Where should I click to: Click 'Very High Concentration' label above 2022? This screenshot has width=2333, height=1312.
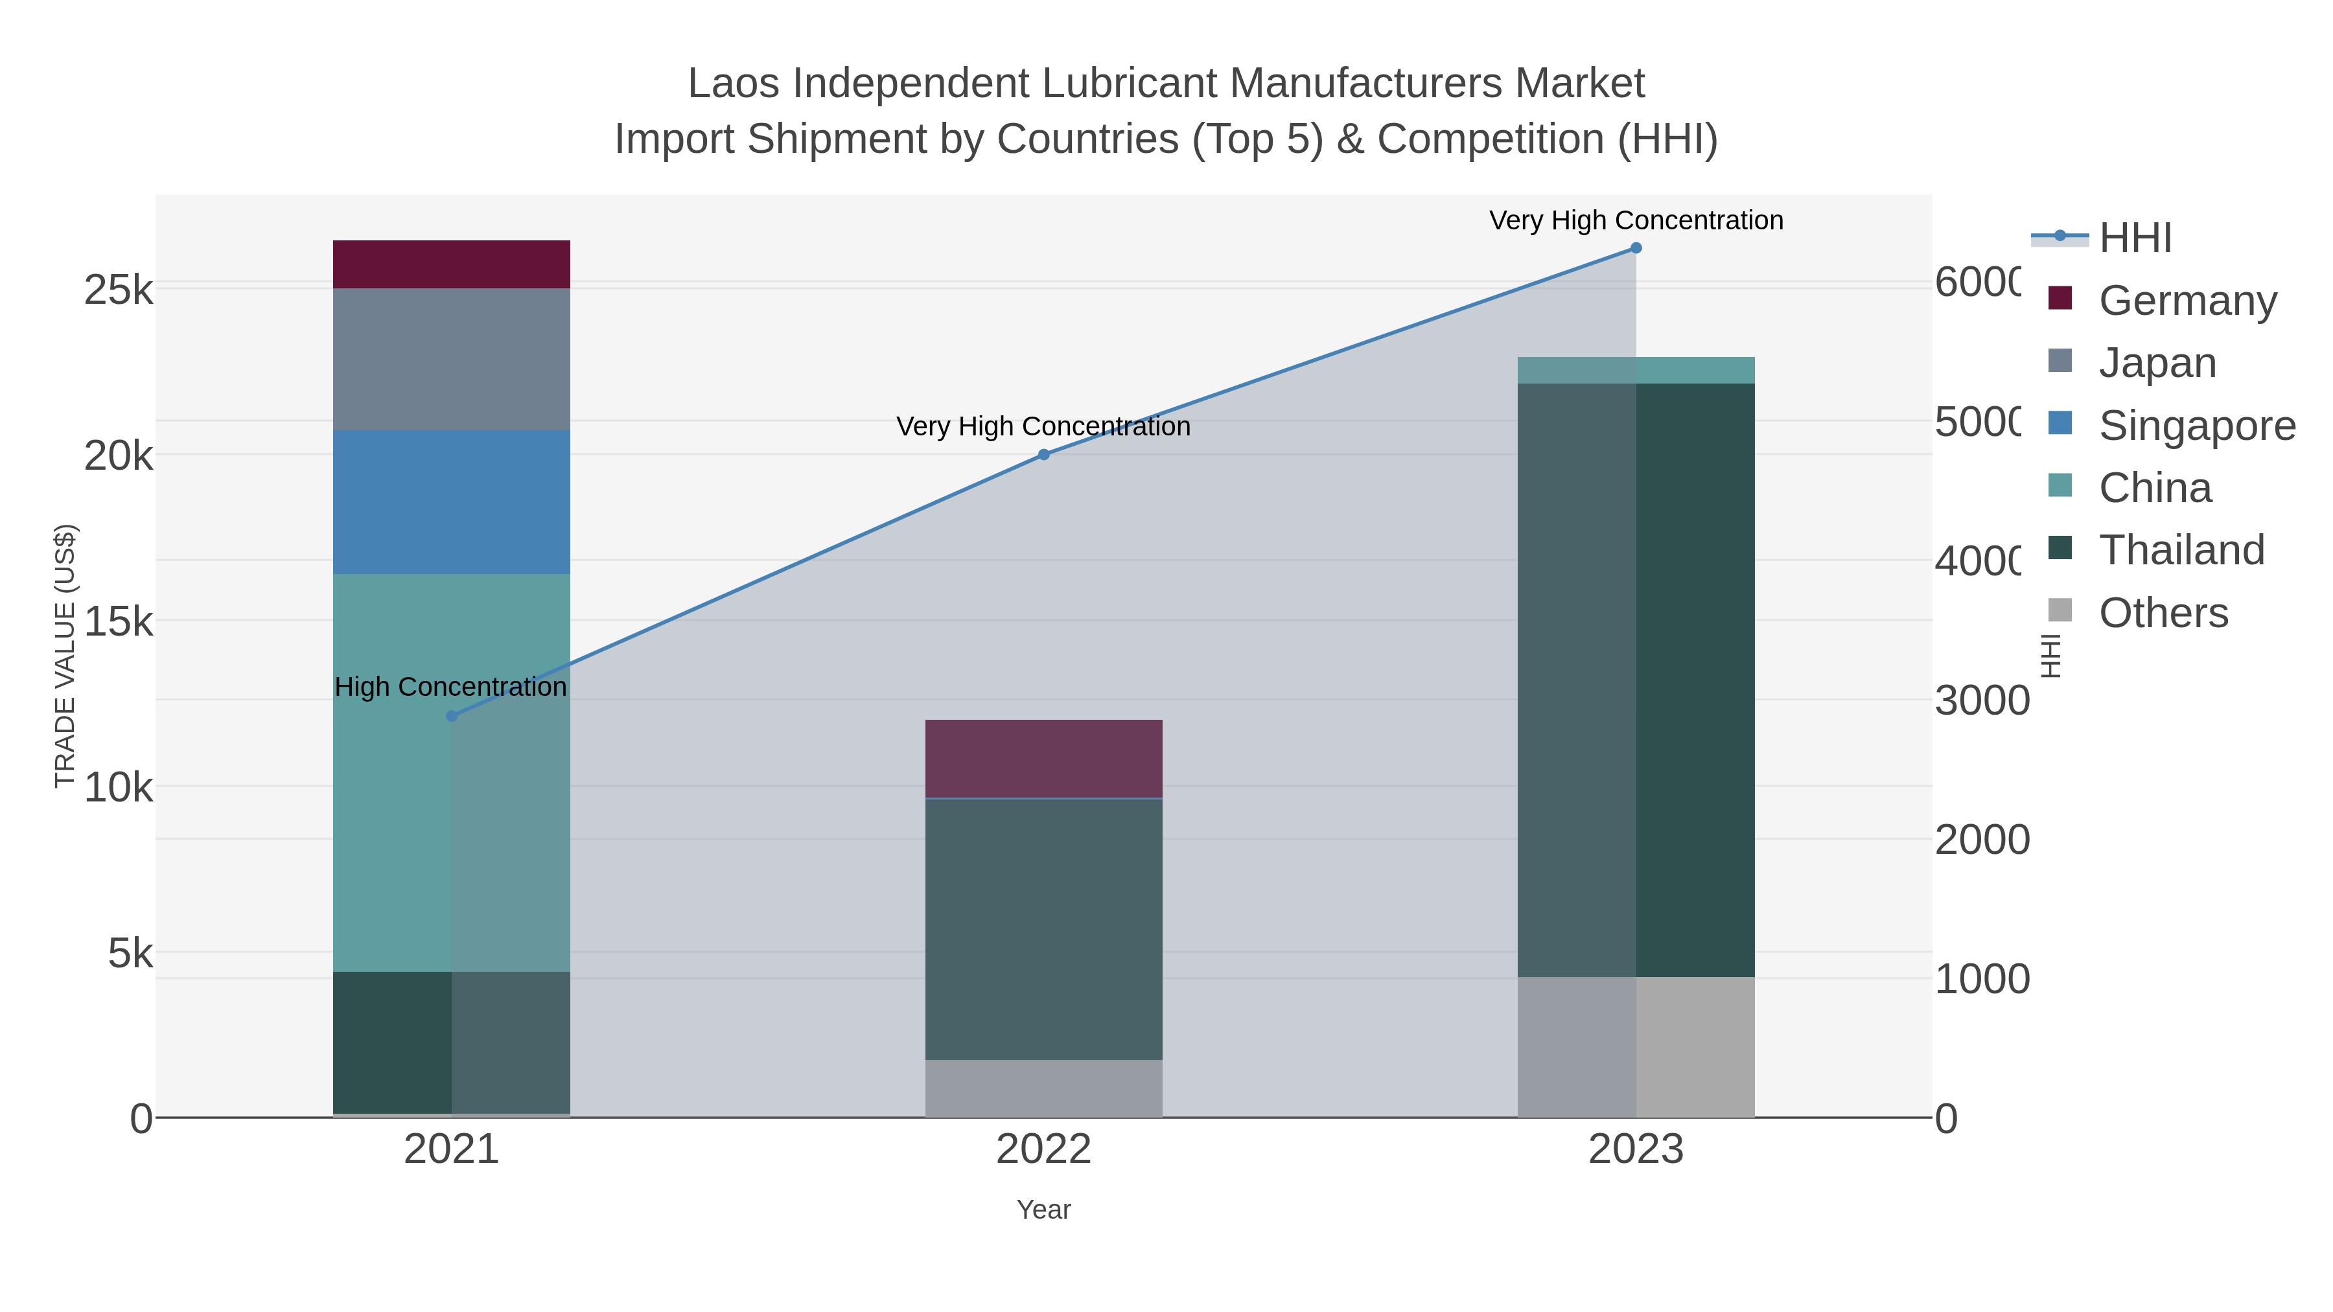click(x=1043, y=426)
